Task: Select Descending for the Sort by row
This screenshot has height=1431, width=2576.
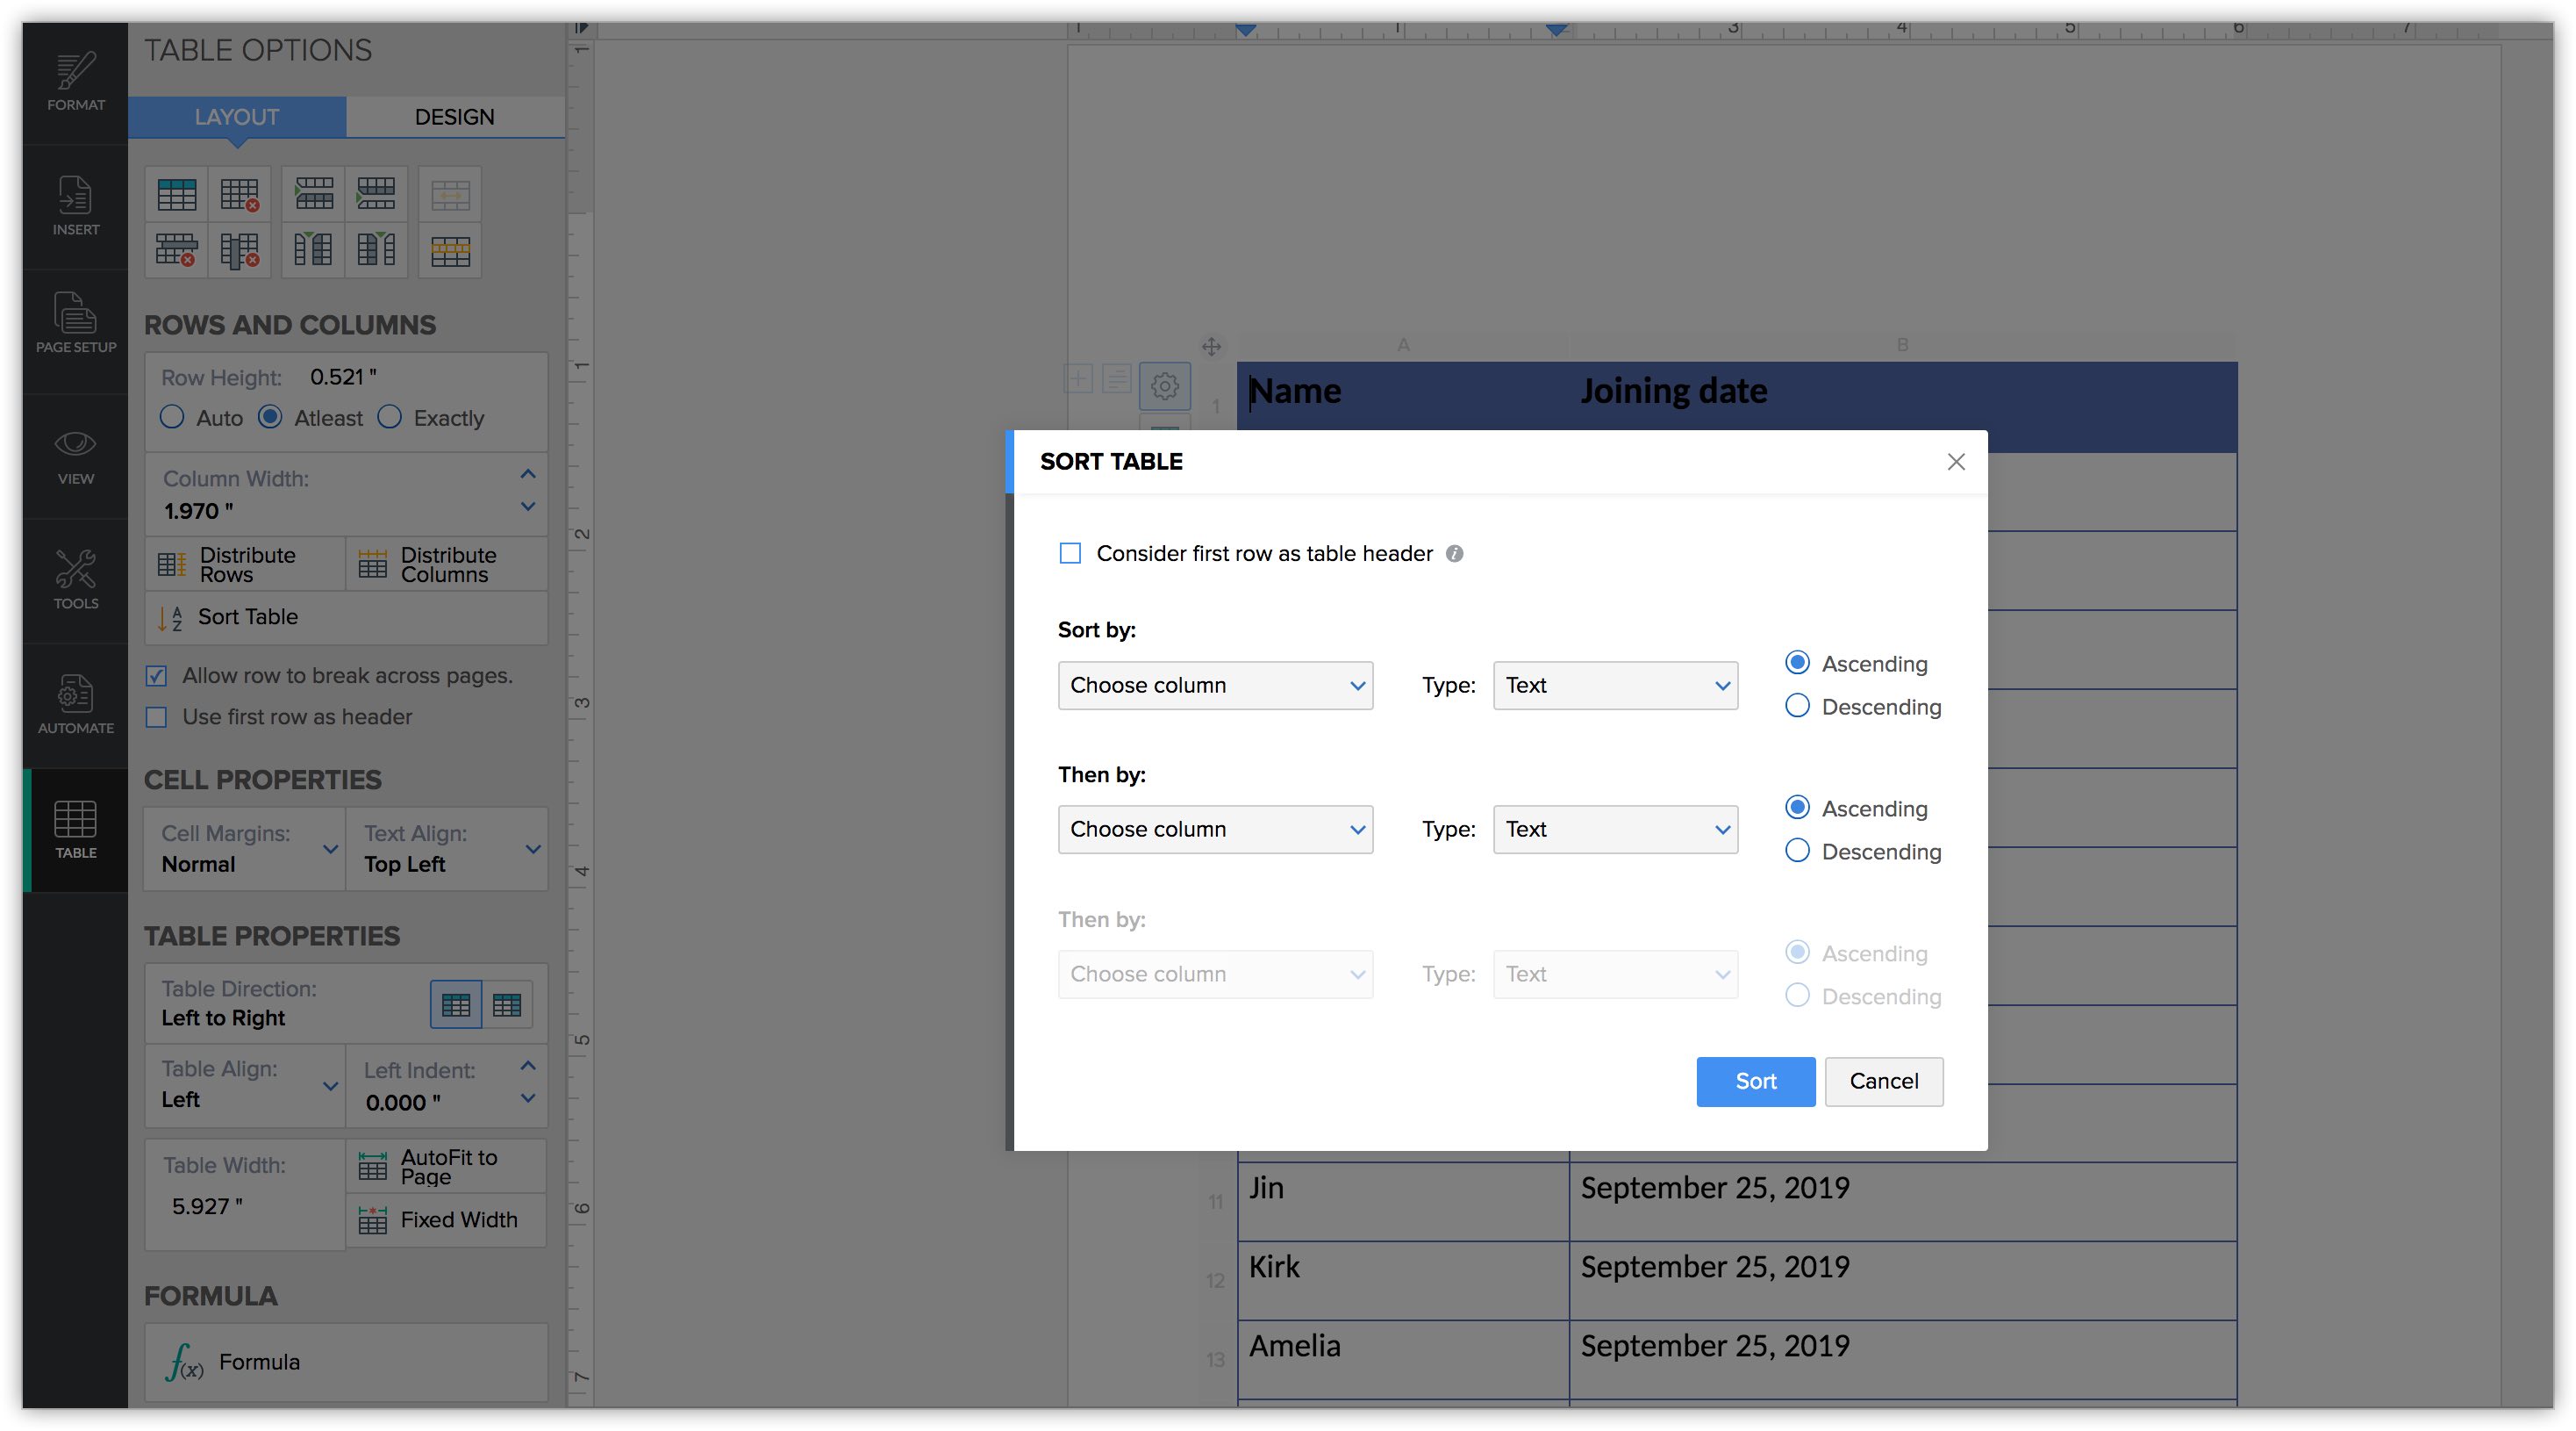Action: click(x=1797, y=707)
